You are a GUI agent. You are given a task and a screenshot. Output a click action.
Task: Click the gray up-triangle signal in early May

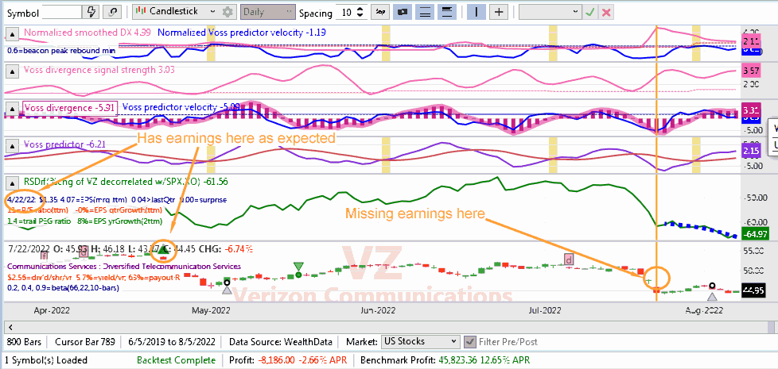pos(227,291)
